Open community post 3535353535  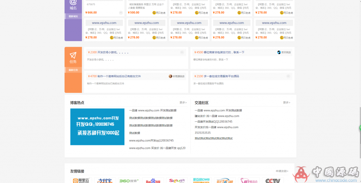[203, 133]
